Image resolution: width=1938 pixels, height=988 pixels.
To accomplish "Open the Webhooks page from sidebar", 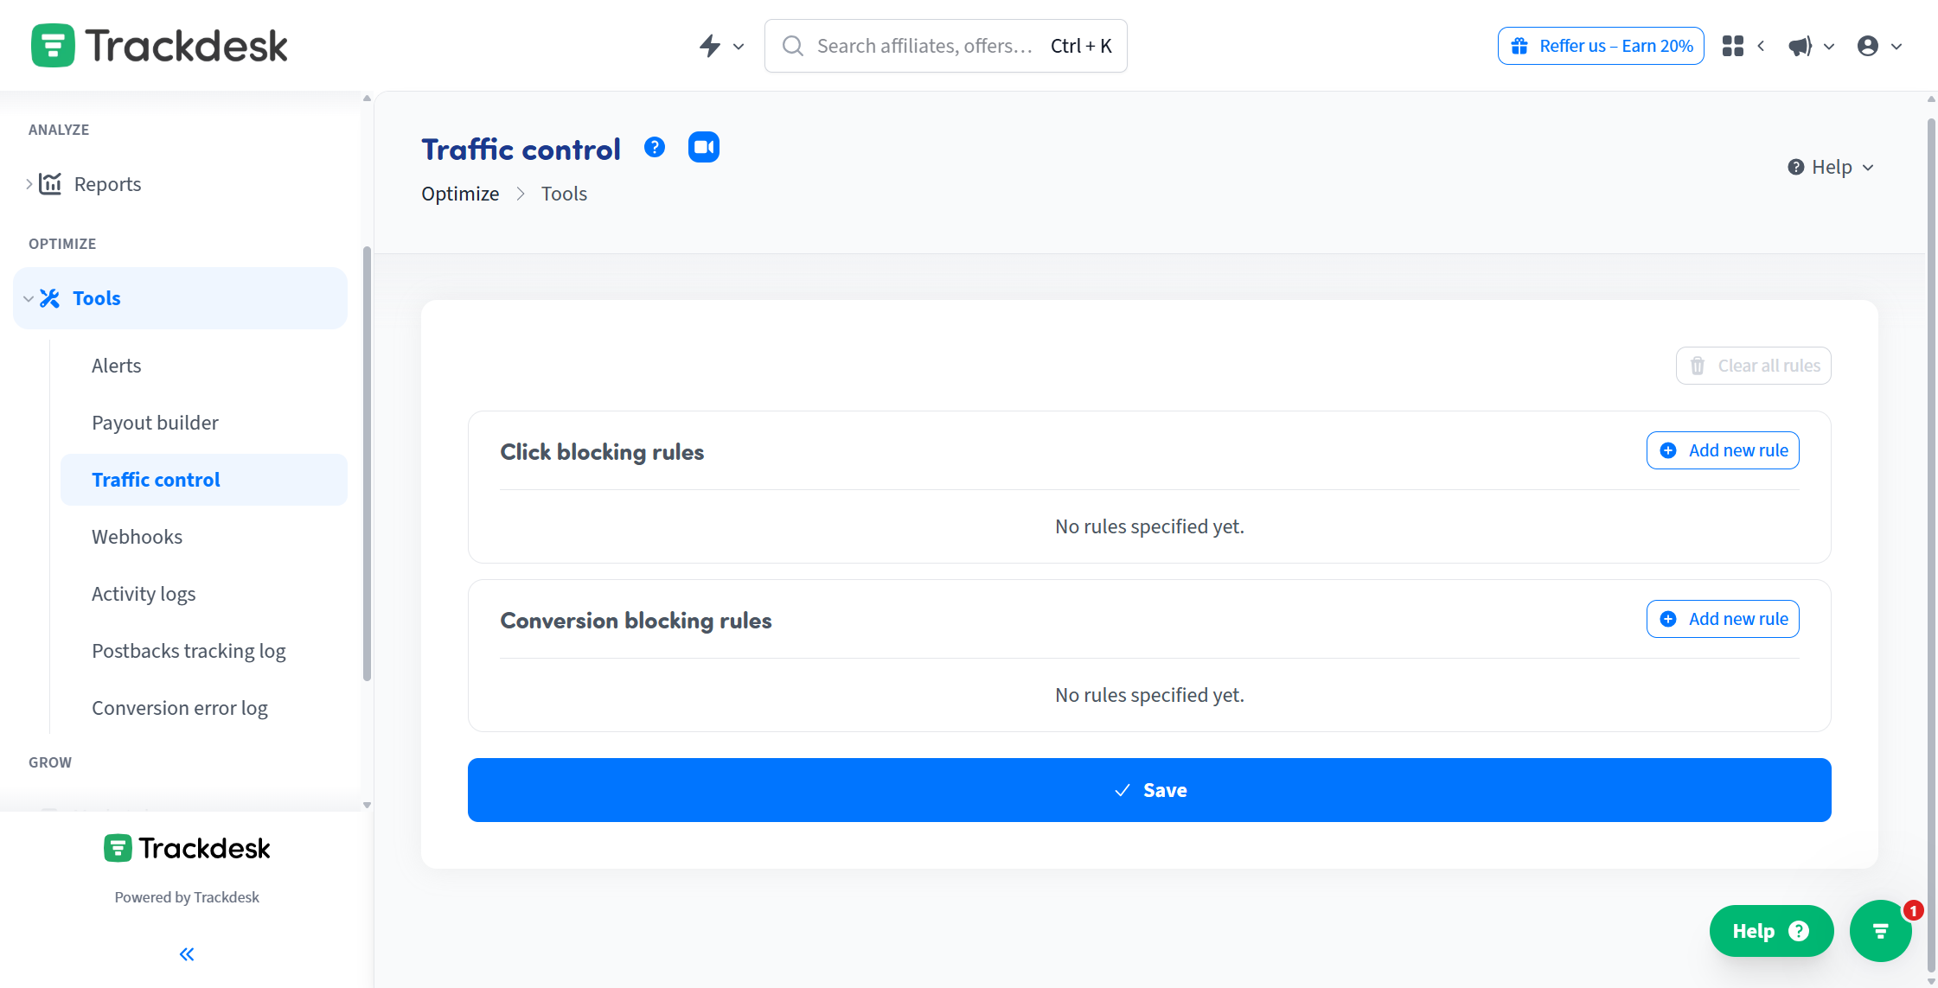I will tap(137, 536).
